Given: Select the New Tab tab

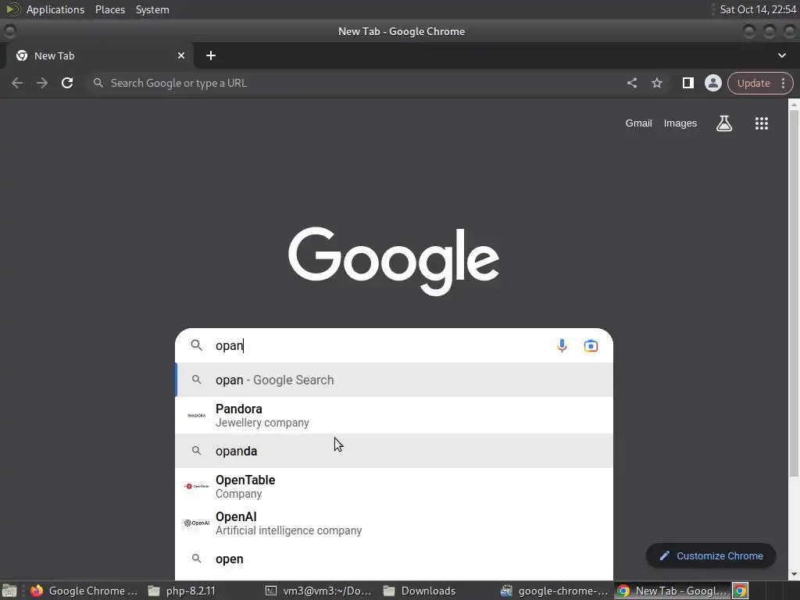Looking at the screenshot, I should click(x=100, y=55).
